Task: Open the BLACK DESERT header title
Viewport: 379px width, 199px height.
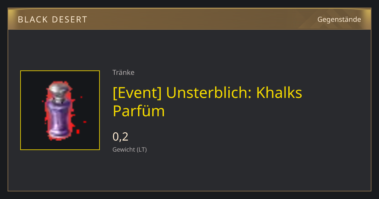Action: [x=52, y=20]
